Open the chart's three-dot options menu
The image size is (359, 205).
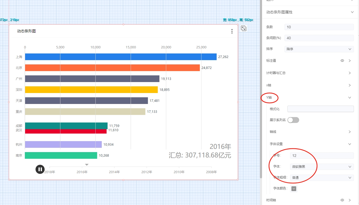click(x=232, y=31)
